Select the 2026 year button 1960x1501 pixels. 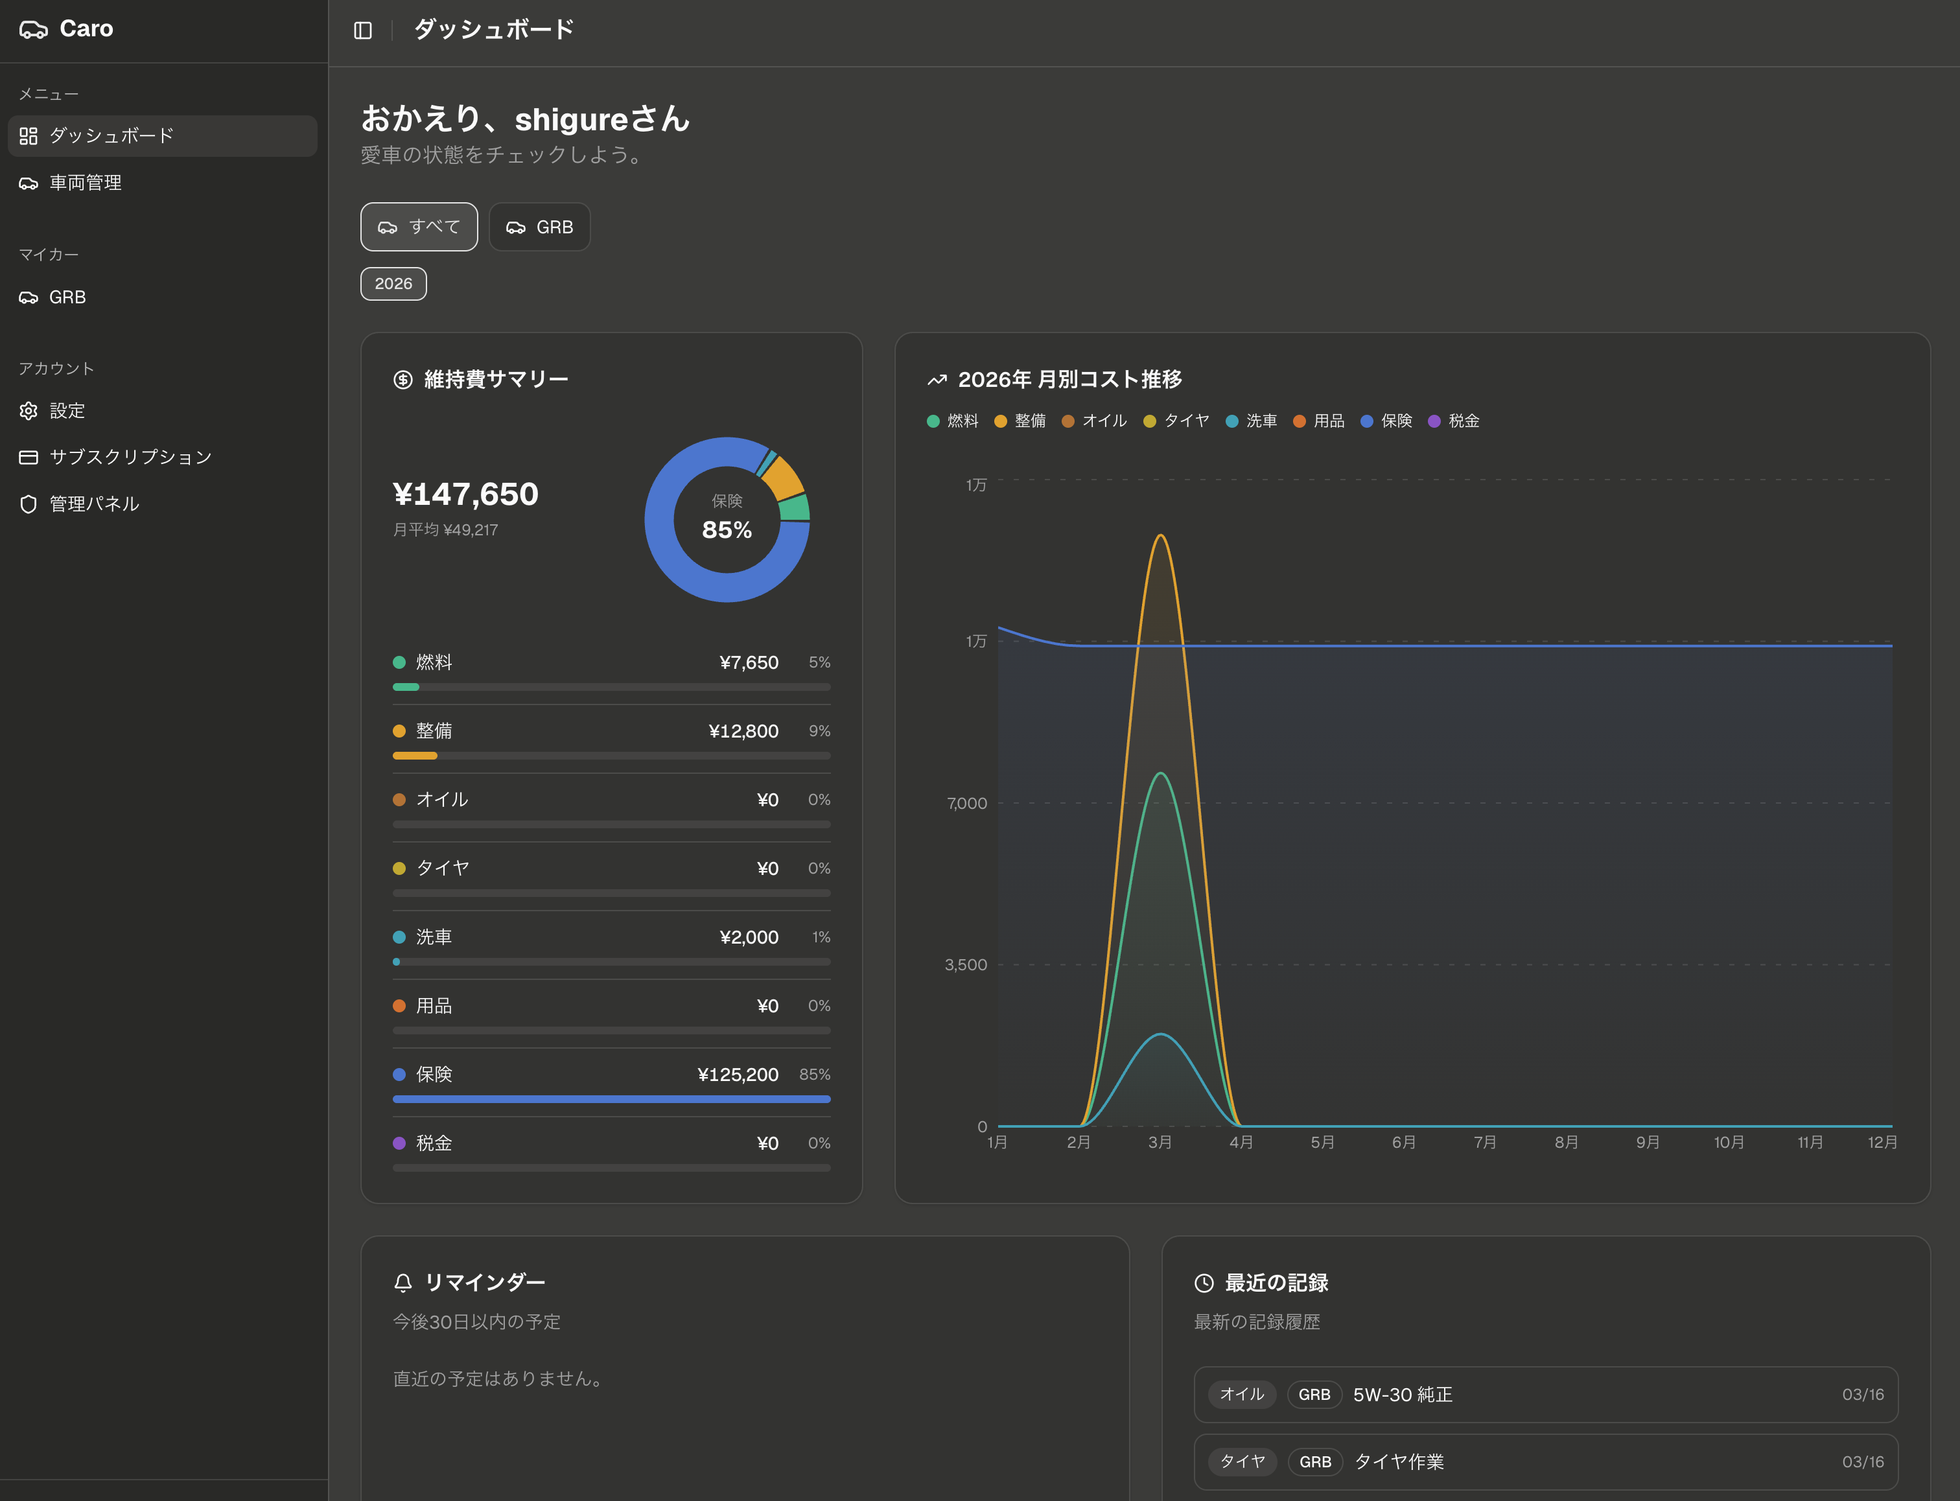(x=393, y=284)
